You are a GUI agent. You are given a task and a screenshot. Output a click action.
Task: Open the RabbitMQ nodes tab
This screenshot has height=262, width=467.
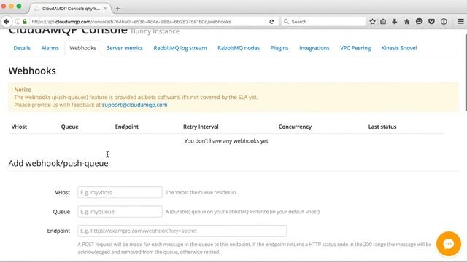coord(239,48)
